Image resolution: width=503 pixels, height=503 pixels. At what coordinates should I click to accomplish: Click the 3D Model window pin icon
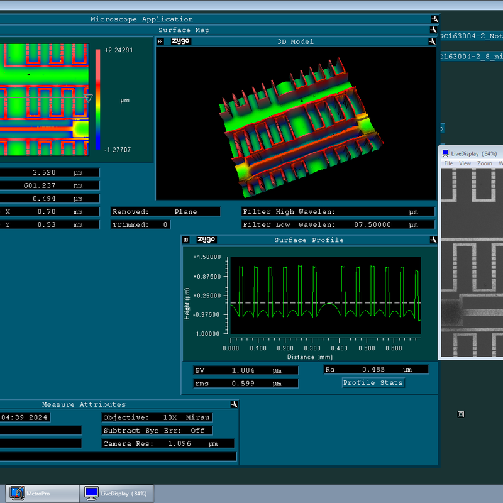coord(432,41)
